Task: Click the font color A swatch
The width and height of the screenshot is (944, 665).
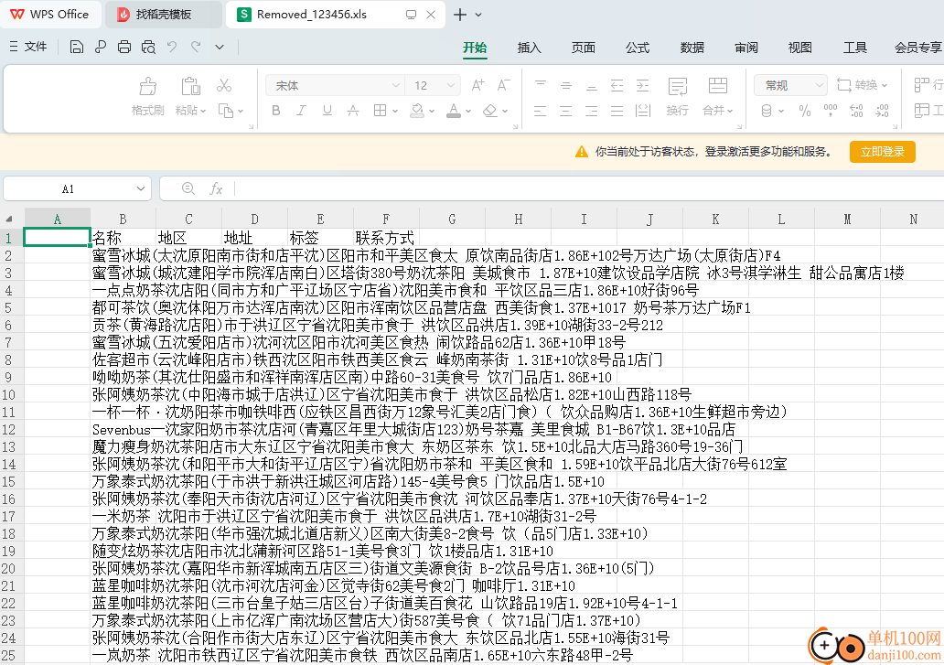Action: pyautogui.click(x=454, y=110)
